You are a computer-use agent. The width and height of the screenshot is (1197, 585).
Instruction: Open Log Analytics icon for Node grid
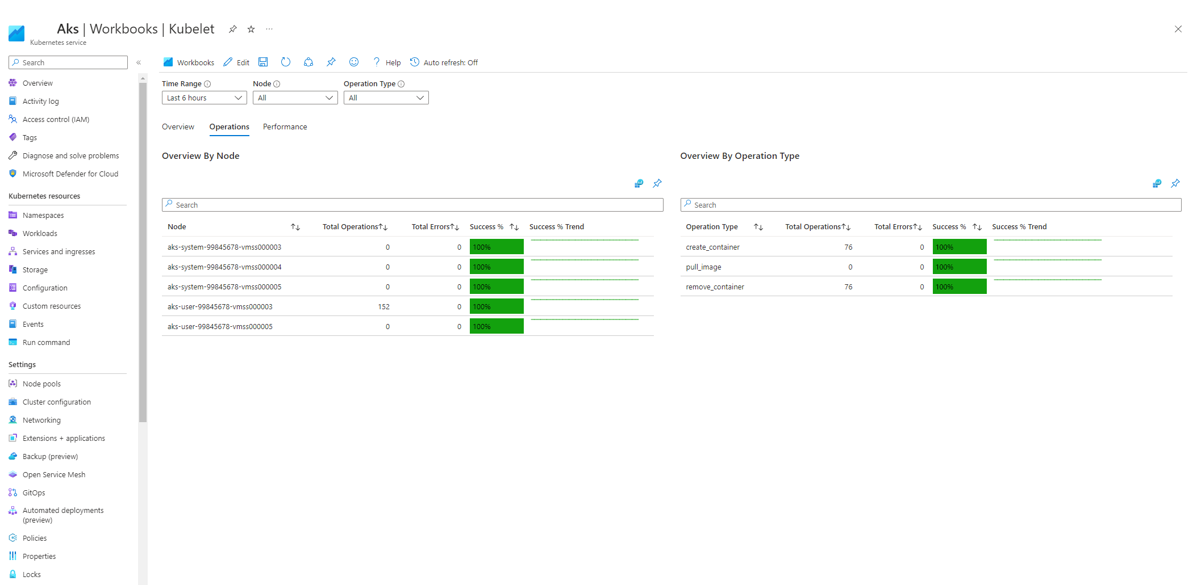pyautogui.click(x=639, y=183)
